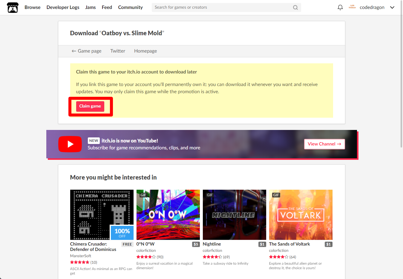This screenshot has width=403, height=279.
Task: Click the $5 price tag
Action: (196, 244)
